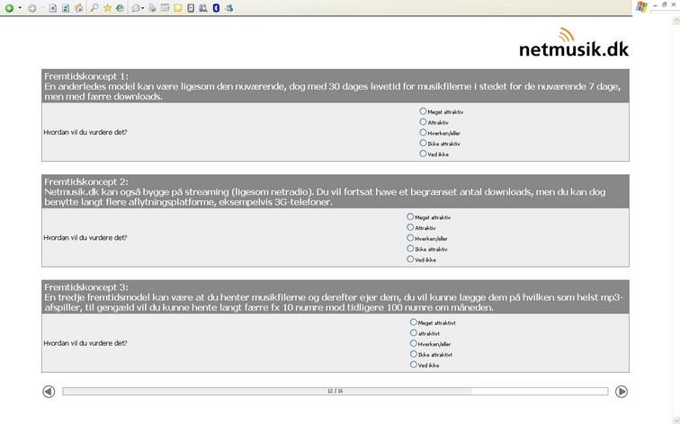Click the browser Back button
Screen dimensions: 680x424
(x=9, y=8)
